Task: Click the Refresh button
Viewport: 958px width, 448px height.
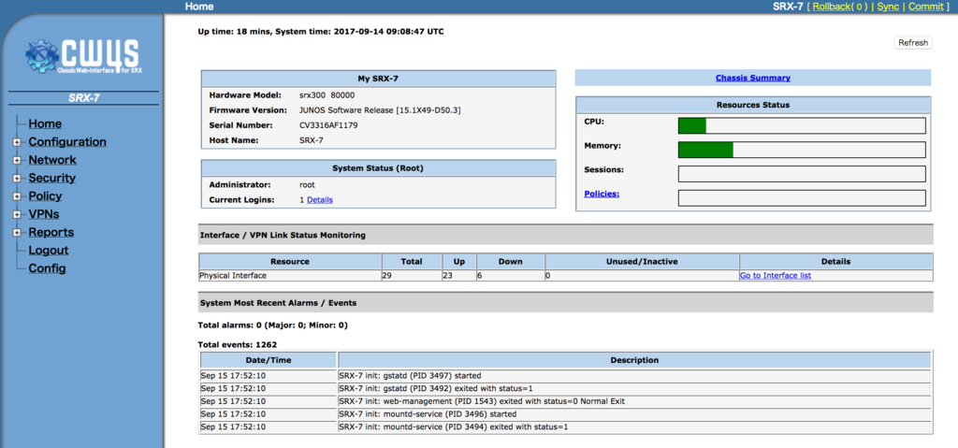Action: click(913, 43)
